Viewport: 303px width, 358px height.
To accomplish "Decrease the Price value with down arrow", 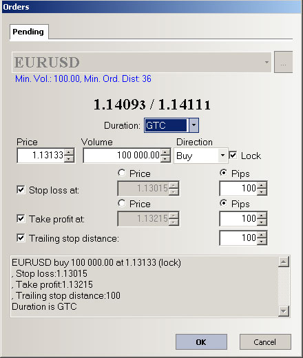I will [69, 158].
